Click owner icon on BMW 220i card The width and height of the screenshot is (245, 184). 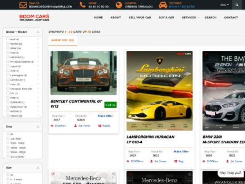tap(227, 161)
